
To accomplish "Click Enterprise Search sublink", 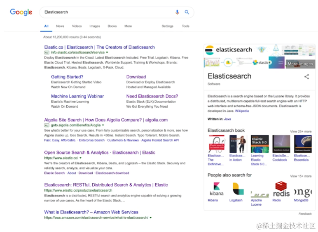I will pos(92,140).
